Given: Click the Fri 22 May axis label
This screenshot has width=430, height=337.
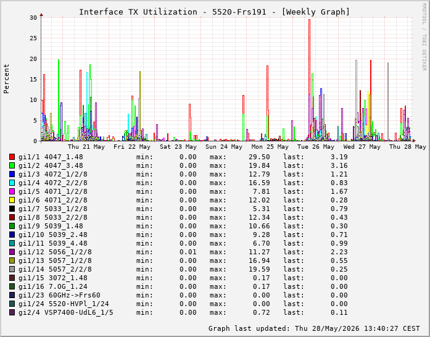Looking at the screenshot, I should pos(132,147).
